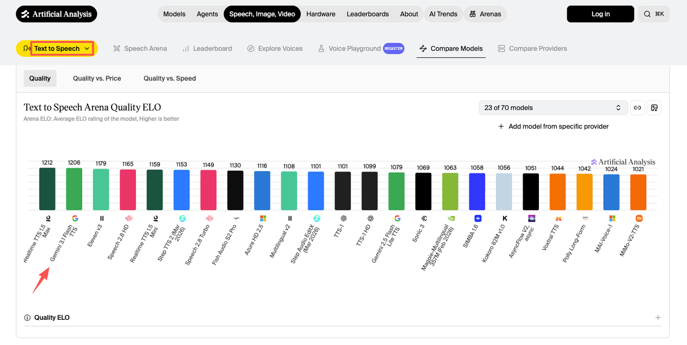Go to the Leaderboard tab
This screenshot has width=687, height=345.
[x=207, y=48]
